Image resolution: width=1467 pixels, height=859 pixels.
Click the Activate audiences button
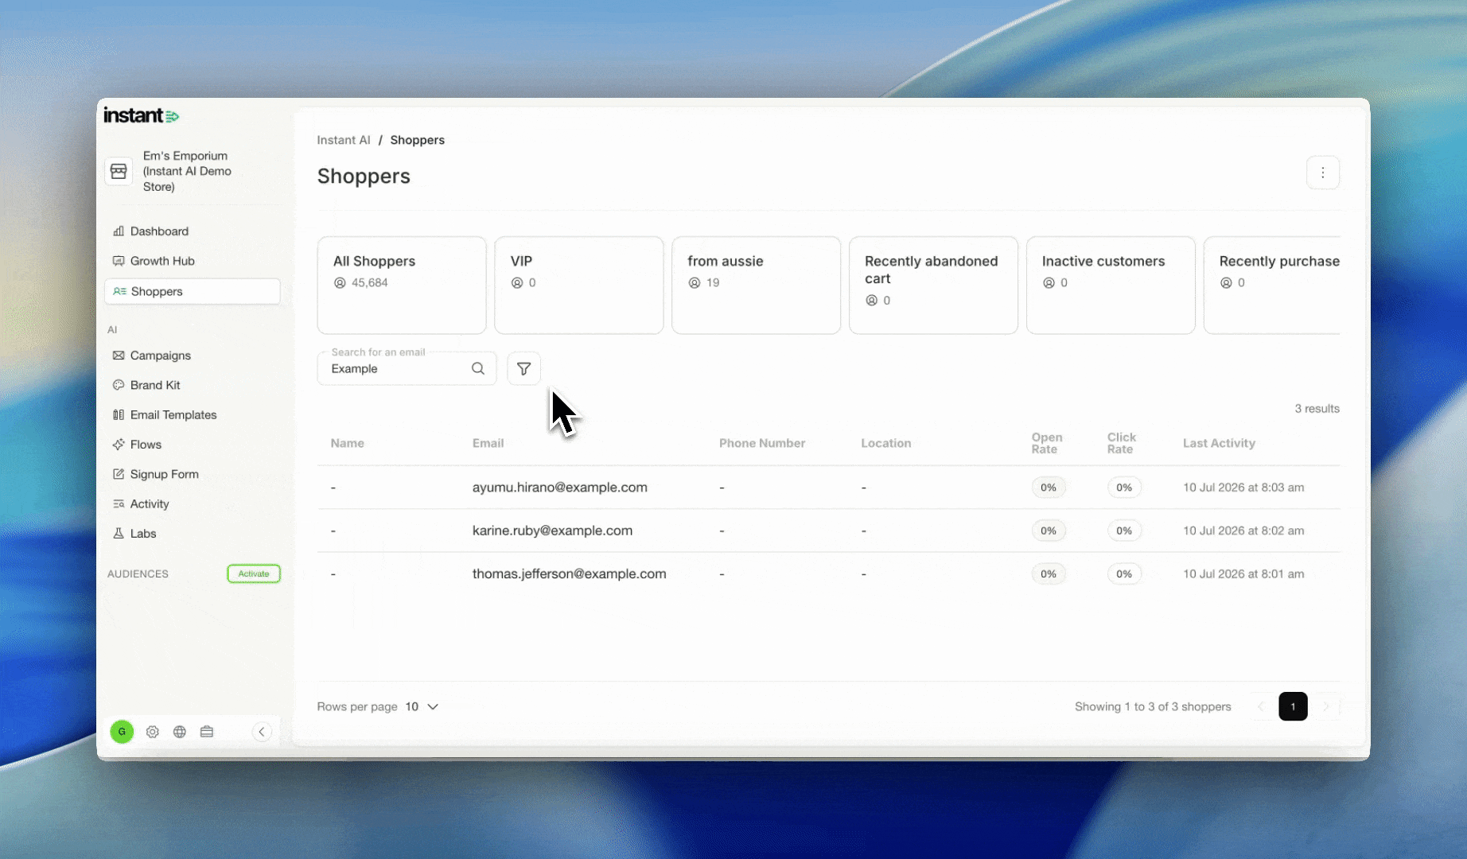click(x=254, y=573)
